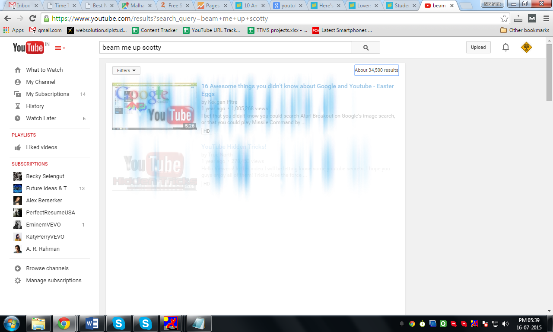Open the gmail.com bookmark

click(45, 30)
